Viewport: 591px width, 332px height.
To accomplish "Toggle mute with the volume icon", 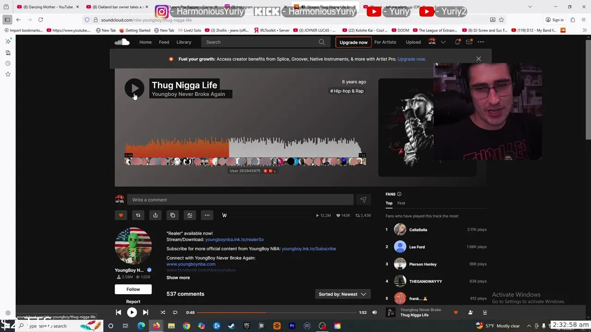I will [374, 313].
